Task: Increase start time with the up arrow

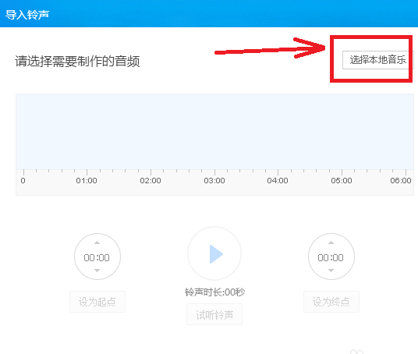Action: pos(97,242)
